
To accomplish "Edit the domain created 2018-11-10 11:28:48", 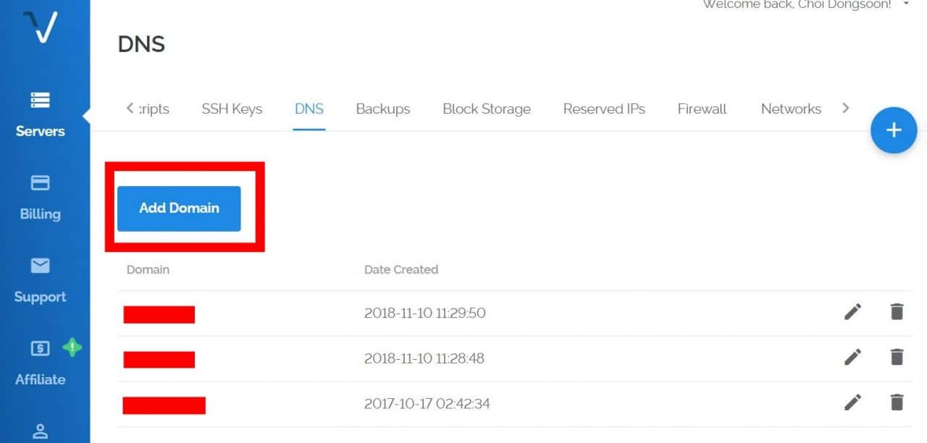I will pyautogui.click(x=852, y=357).
